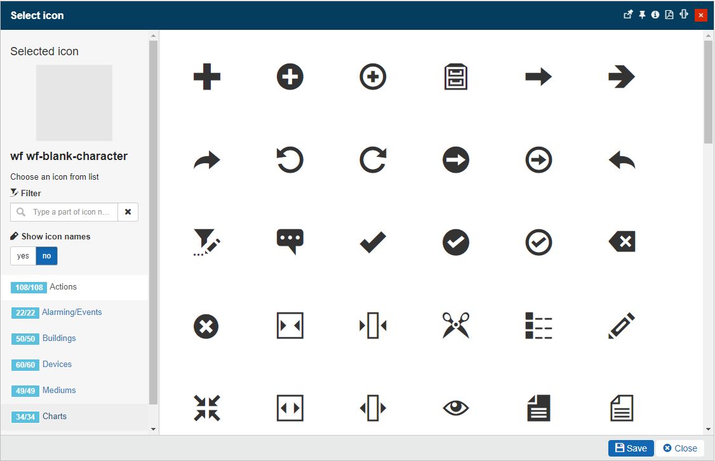Image resolution: width=715 pixels, height=461 pixels.
Task: Save the selected icon
Action: click(x=630, y=448)
